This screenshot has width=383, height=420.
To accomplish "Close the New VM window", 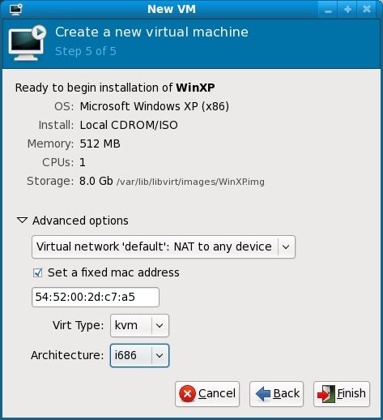I will (367, 10).
